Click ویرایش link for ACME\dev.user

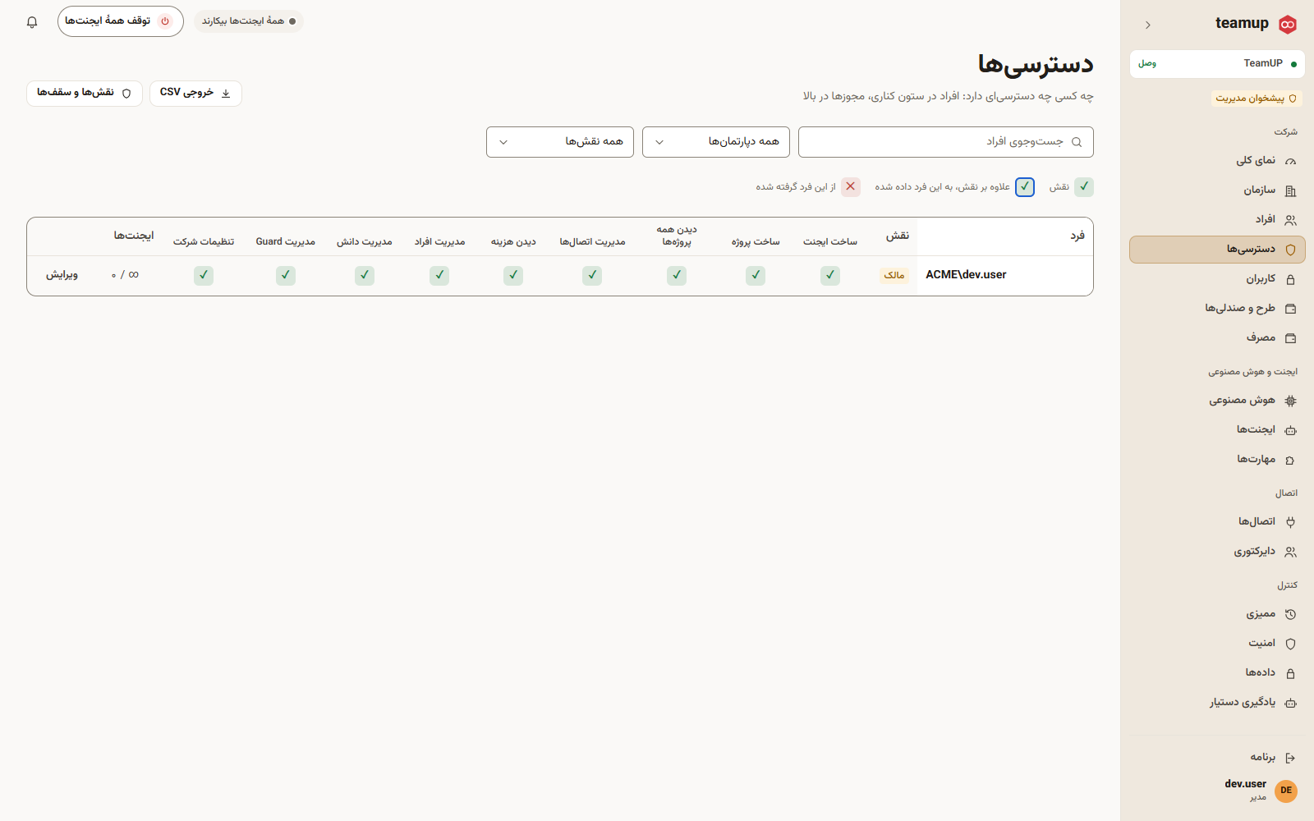click(62, 275)
